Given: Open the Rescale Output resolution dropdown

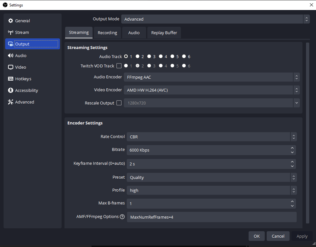Looking at the screenshot, I should [212, 103].
